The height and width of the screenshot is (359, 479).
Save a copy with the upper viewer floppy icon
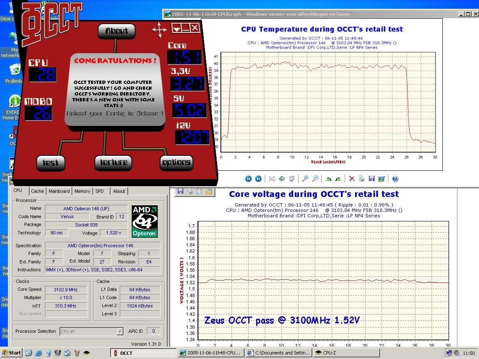point(371,179)
